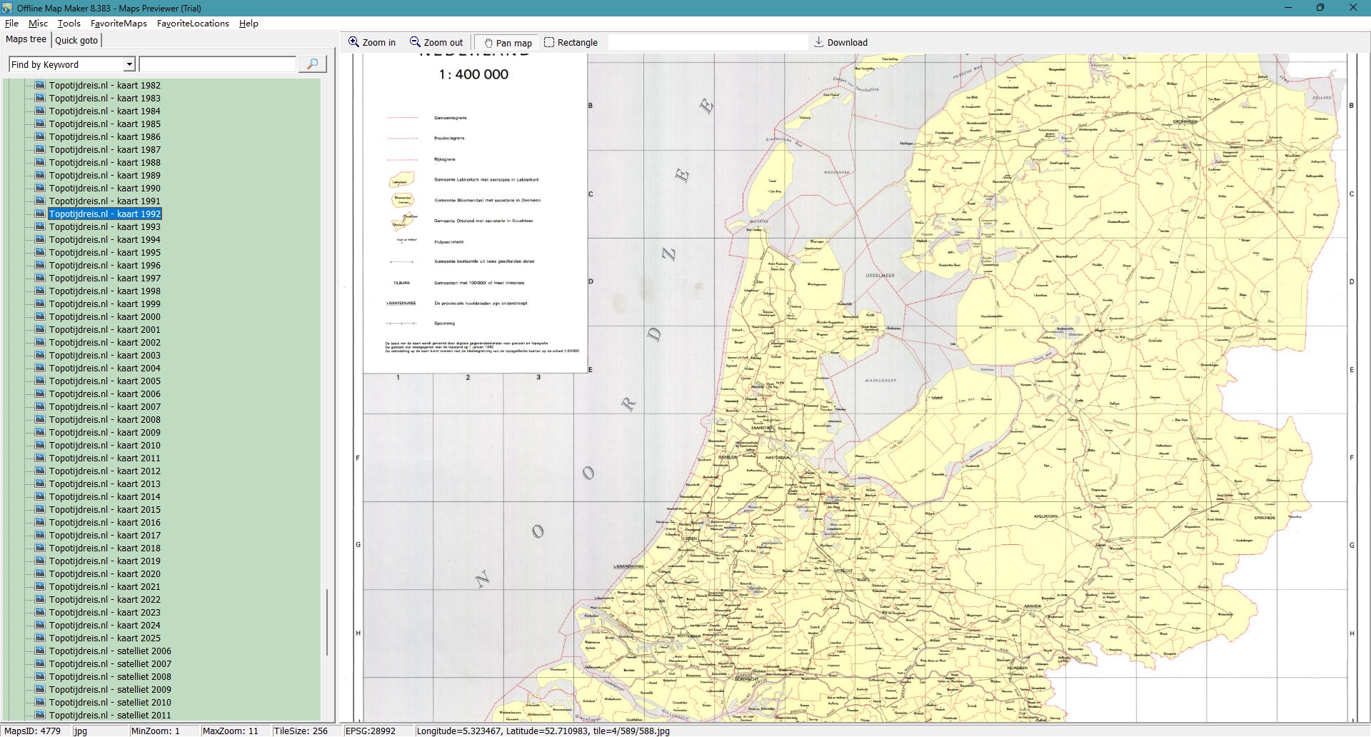Open the Tools menu
Viewport: 1371px width, 737px height.
tap(69, 24)
